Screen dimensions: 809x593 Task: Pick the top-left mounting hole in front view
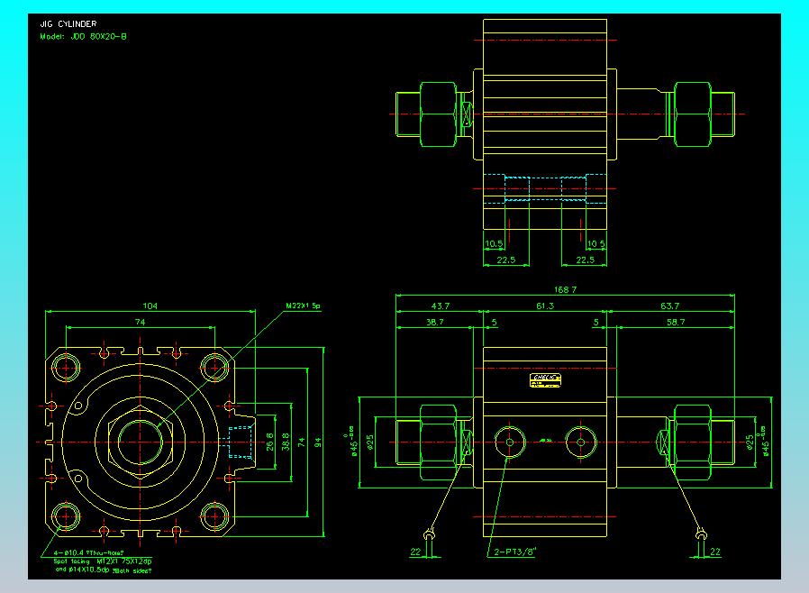tap(68, 367)
